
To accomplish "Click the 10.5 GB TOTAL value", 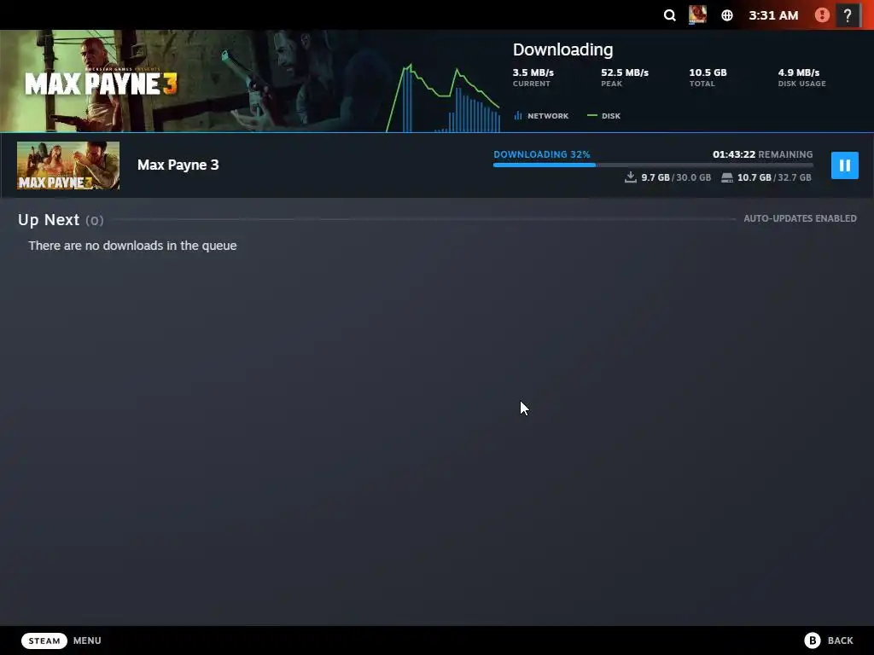I will coord(708,72).
